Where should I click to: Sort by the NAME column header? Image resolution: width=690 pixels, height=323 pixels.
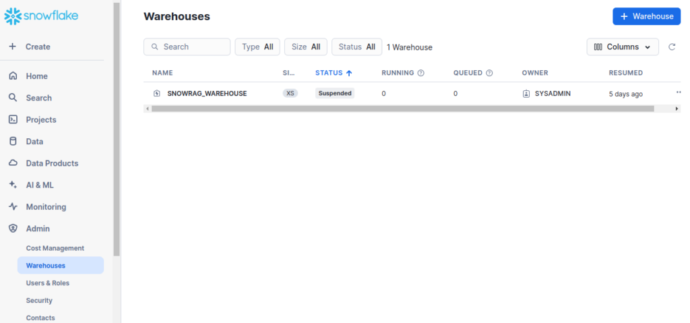(162, 73)
